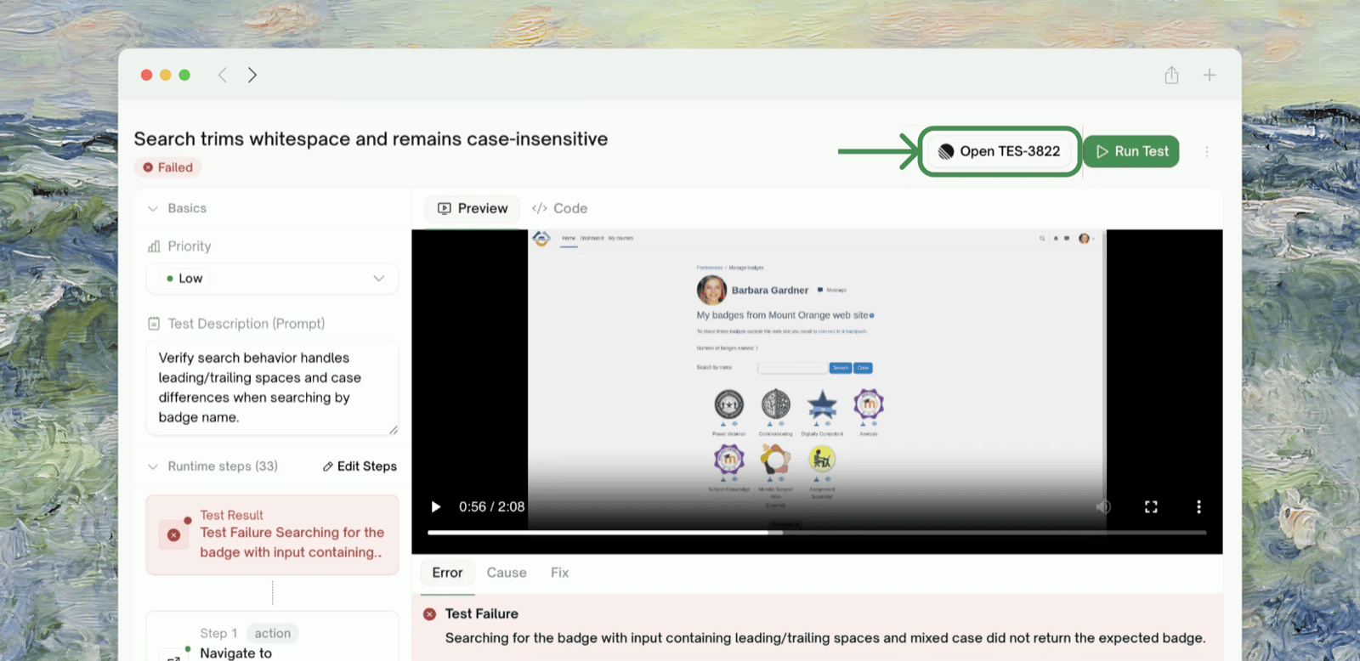Viewport: 1360px width, 661px height.
Task: Unmute the video volume icon
Action: 1103,506
